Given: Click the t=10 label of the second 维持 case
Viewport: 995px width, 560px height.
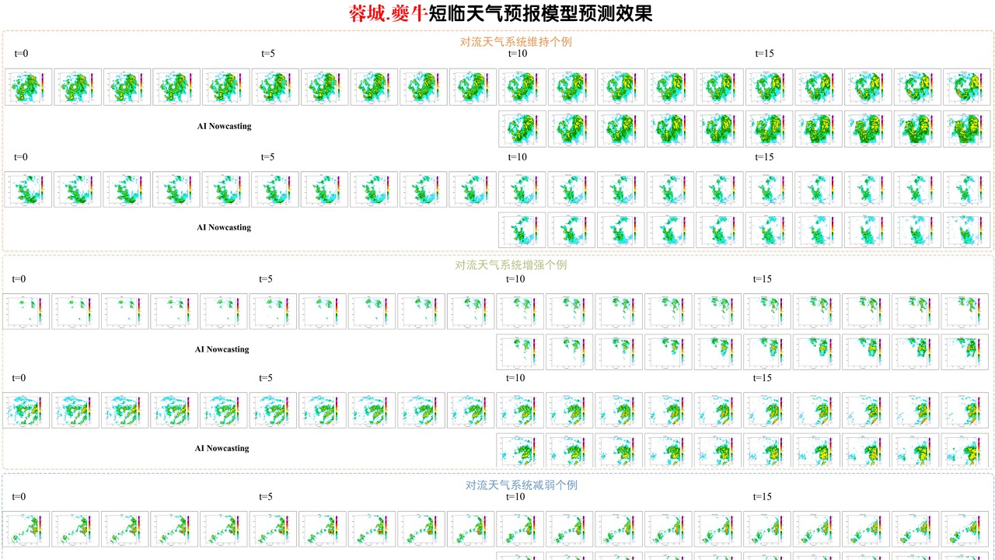Looking at the screenshot, I should pyautogui.click(x=518, y=157).
